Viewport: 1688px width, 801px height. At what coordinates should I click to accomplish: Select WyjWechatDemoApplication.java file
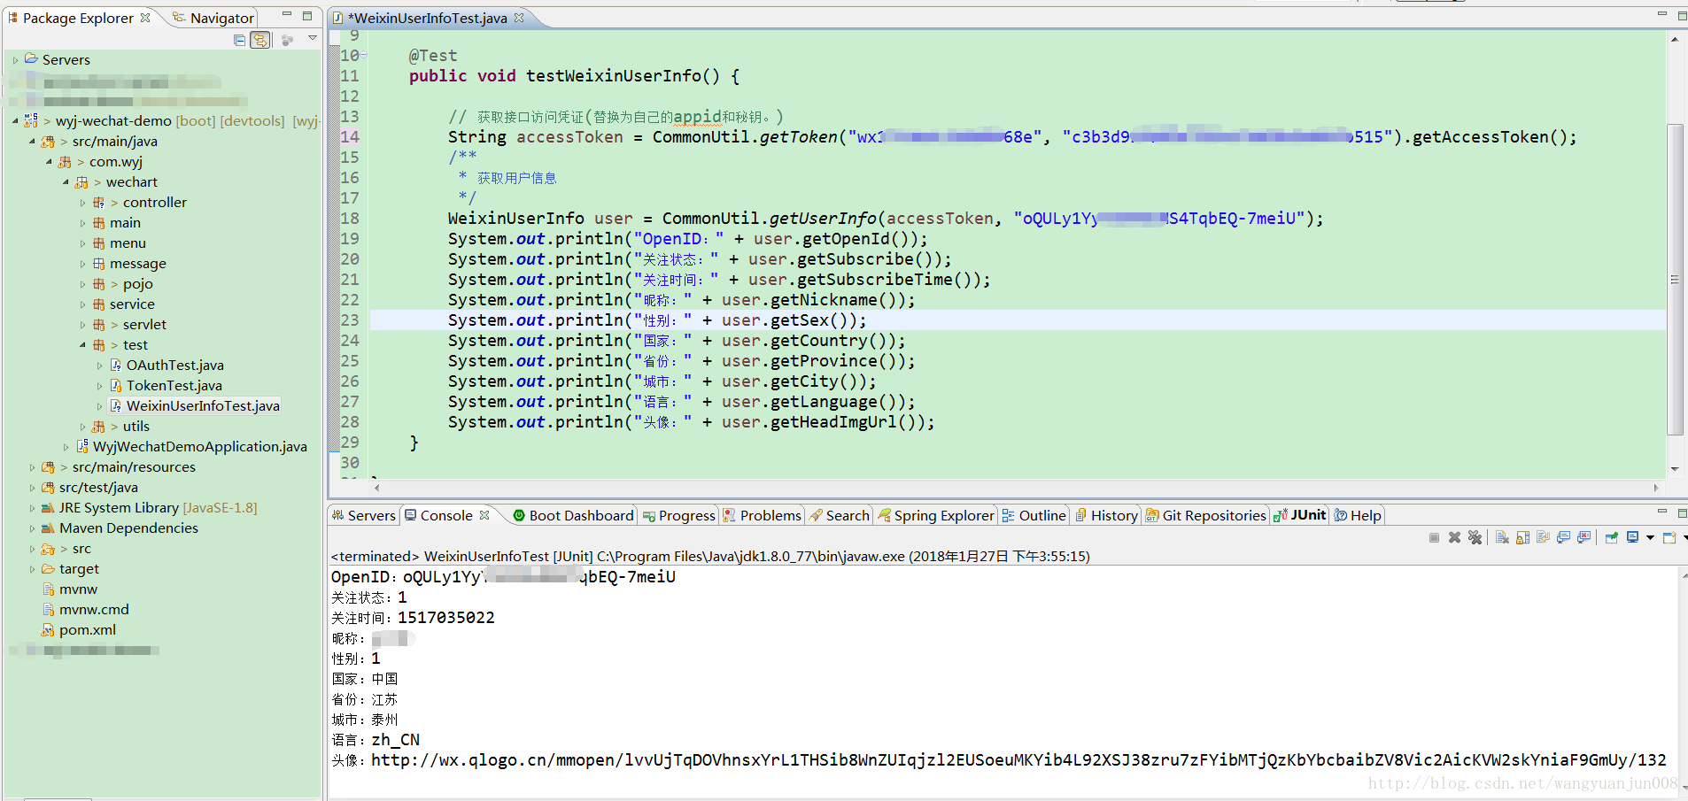(200, 446)
